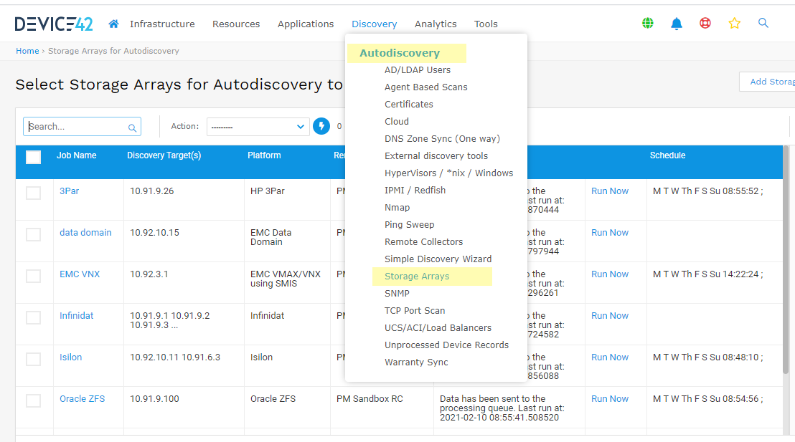Viewport: 795px width, 442px height.
Task: Click the blue lightning run-action icon
Action: coord(321,126)
